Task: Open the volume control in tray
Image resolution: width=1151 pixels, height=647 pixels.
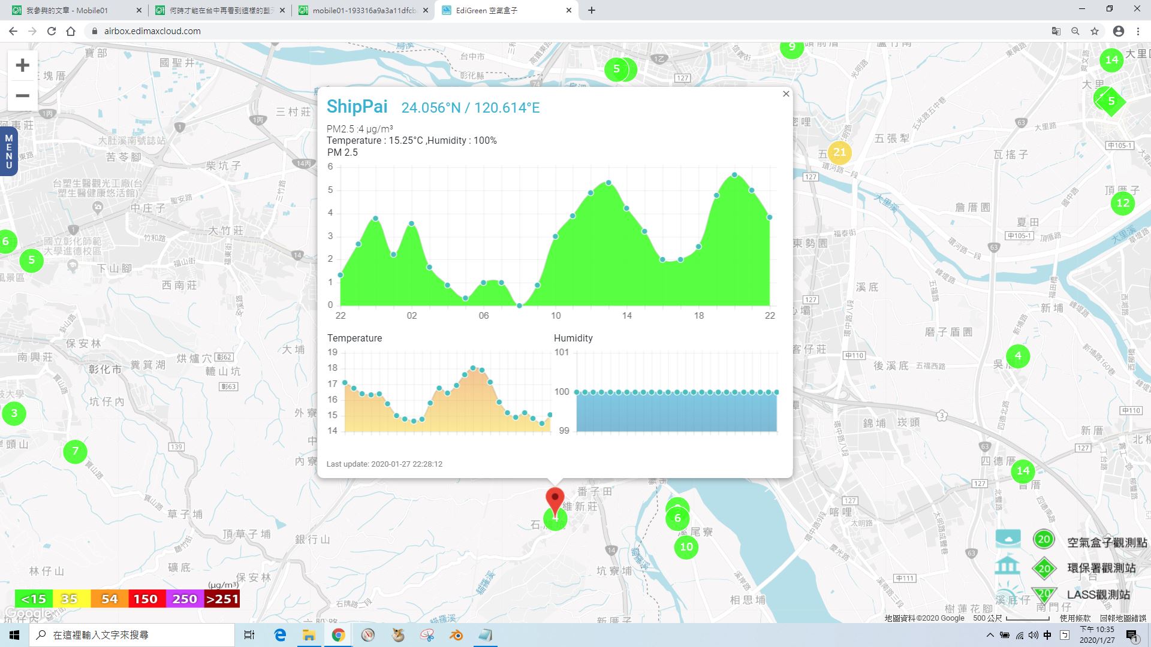Action: (x=1033, y=635)
